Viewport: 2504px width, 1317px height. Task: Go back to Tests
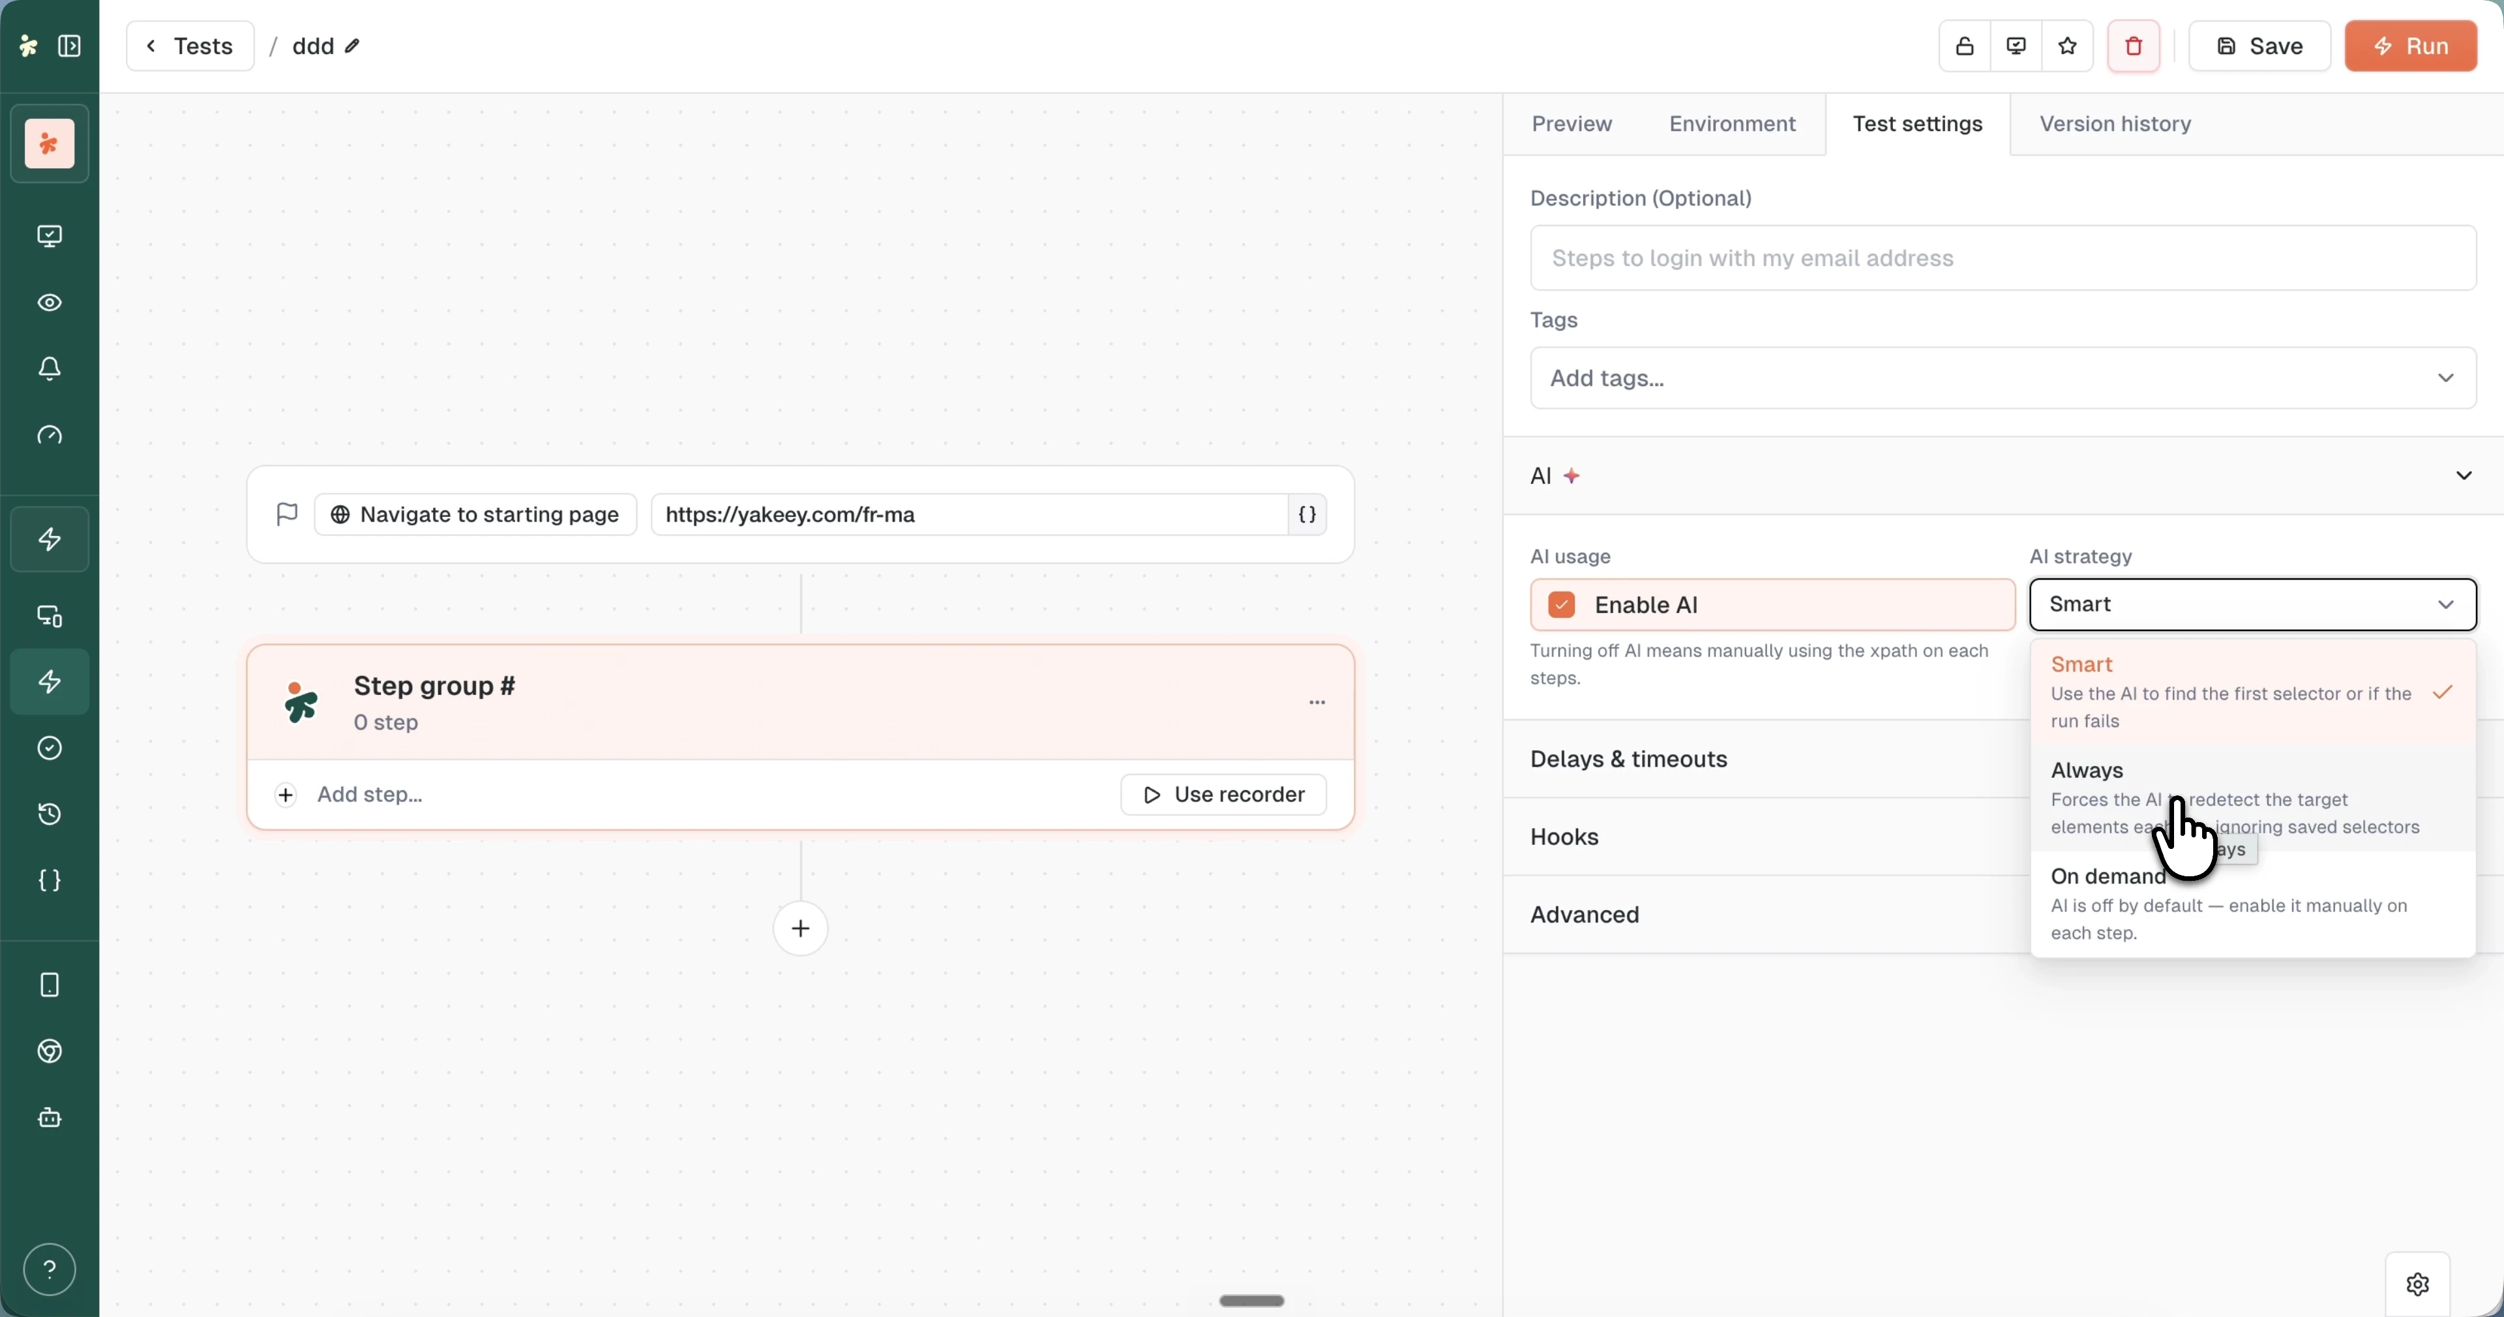(x=190, y=46)
